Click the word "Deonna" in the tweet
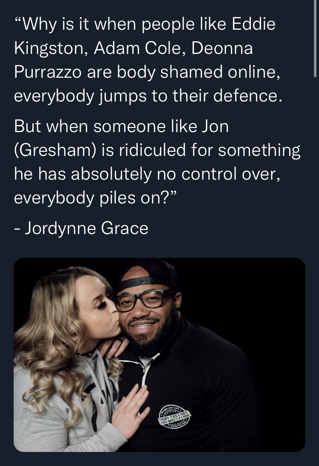This screenshot has height=466, width=319. point(222,48)
